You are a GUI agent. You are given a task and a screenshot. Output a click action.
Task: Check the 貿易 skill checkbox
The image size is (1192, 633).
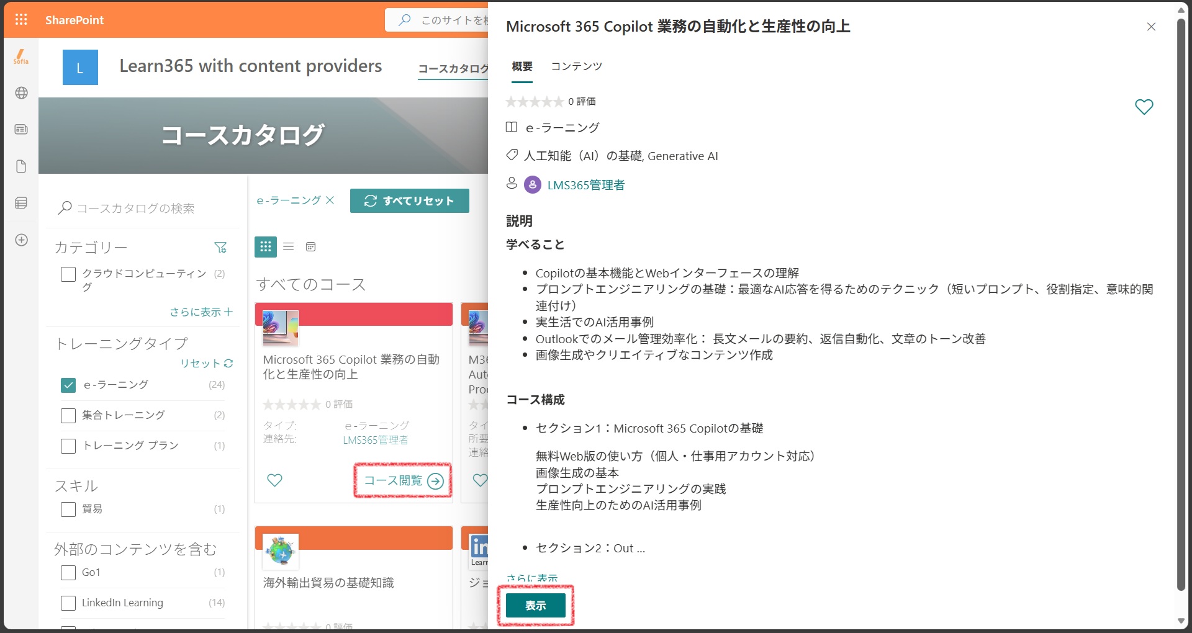click(68, 510)
